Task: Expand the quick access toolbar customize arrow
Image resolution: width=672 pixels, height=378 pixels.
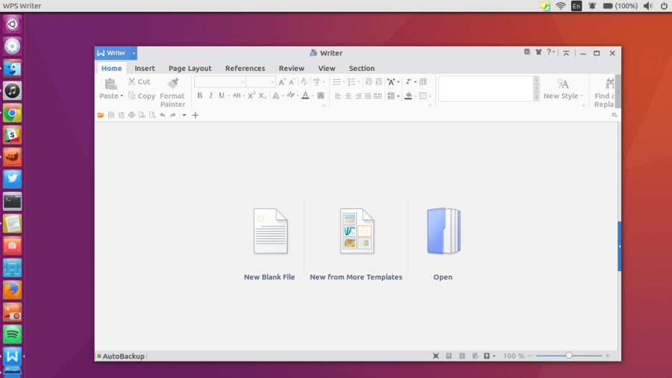Action: pos(184,115)
